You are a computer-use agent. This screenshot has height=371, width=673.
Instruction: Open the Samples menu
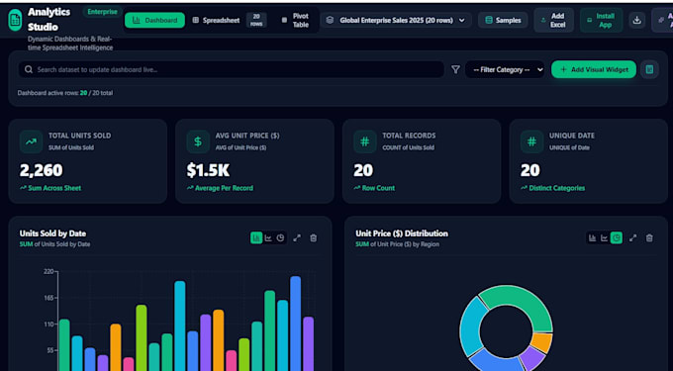(503, 20)
